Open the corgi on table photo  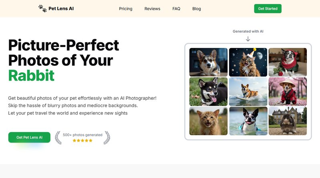coord(208,62)
